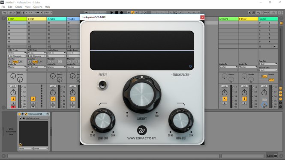Click track 1 pan knob
The width and height of the screenshot is (285, 160).
[13, 92]
